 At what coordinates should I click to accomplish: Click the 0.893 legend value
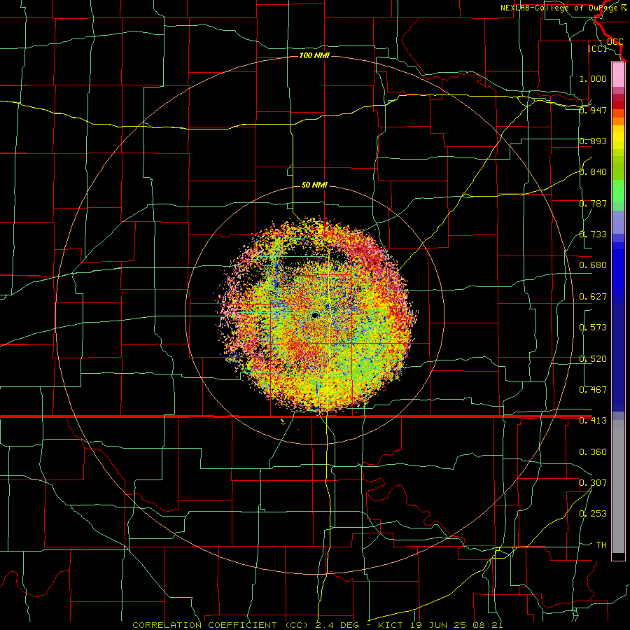tap(593, 141)
